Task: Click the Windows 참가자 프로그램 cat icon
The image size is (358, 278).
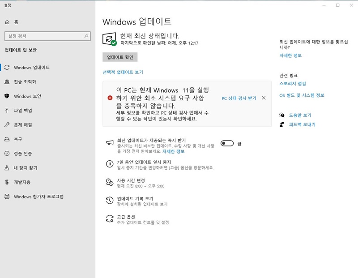Action: point(7,197)
